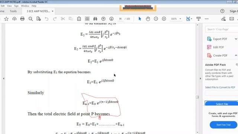The image size is (238, 134).
Task: Click the upload to cloud icon
Action: (14, 19)
